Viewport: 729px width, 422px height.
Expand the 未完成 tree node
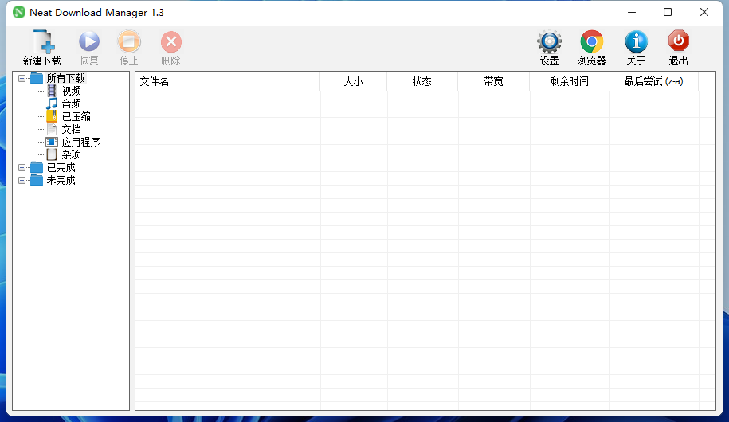click(x=22, y=180)
